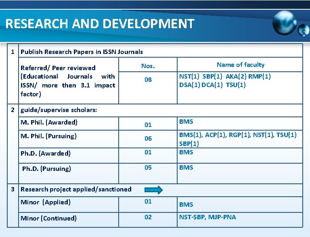Select 'ACP(1)' faculty entry
Viewport: 310px width, 237px height.
(x=216, y=135)
